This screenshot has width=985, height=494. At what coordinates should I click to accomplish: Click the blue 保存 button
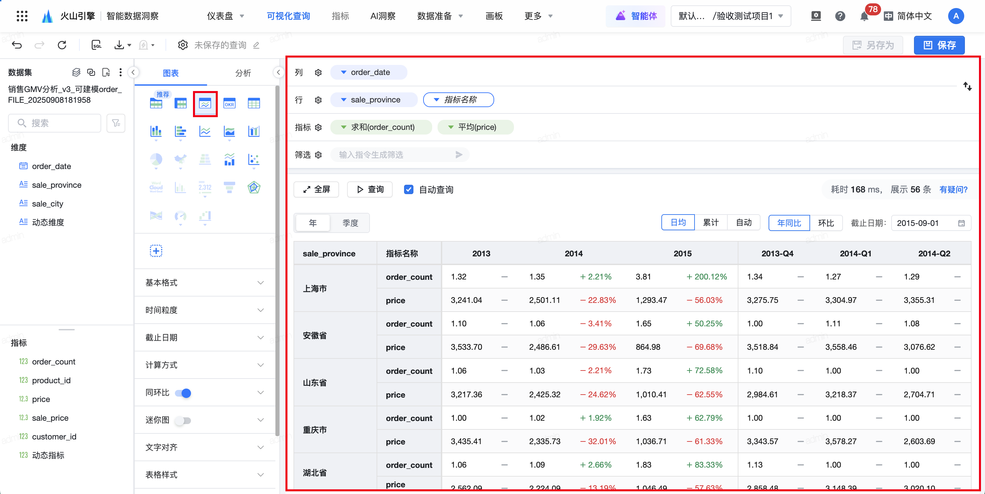pos(939,45)
